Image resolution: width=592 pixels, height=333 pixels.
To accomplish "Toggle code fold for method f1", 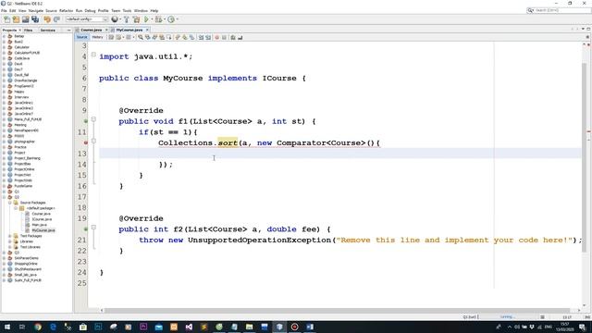I will [93, 119].
